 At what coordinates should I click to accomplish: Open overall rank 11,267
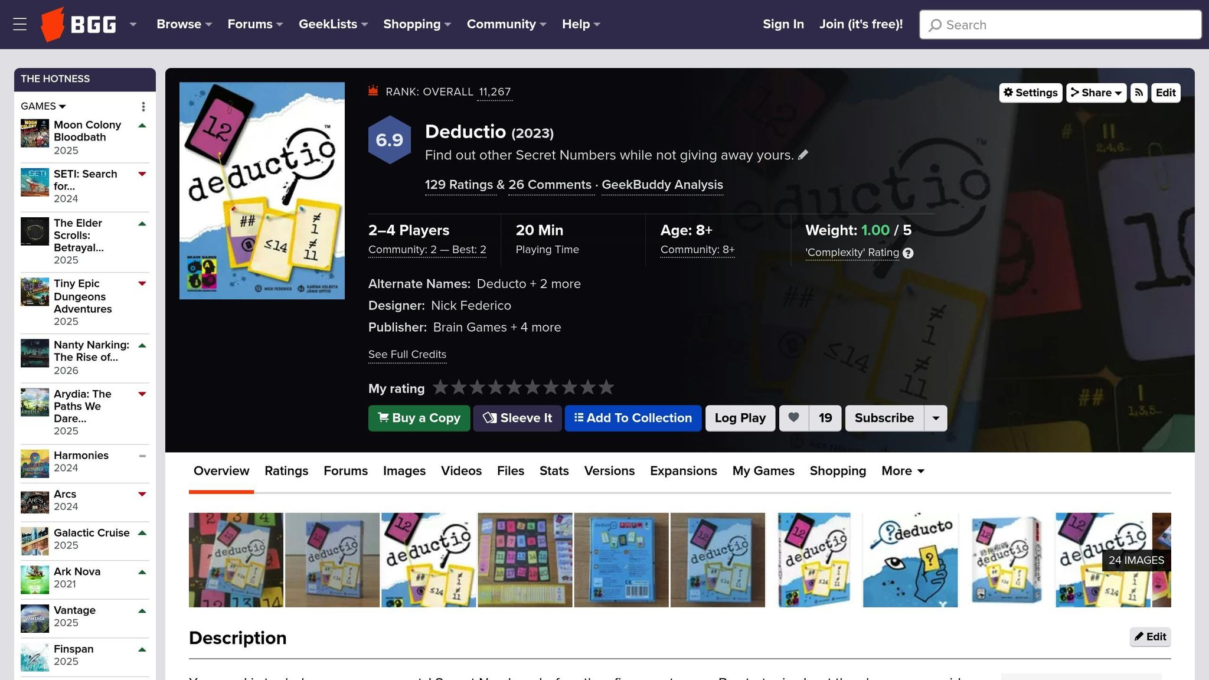(495, 92)
